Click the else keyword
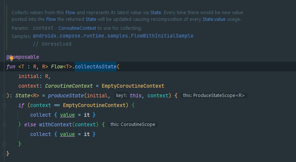This screenshot has width=296, height=162. point(30,124)
